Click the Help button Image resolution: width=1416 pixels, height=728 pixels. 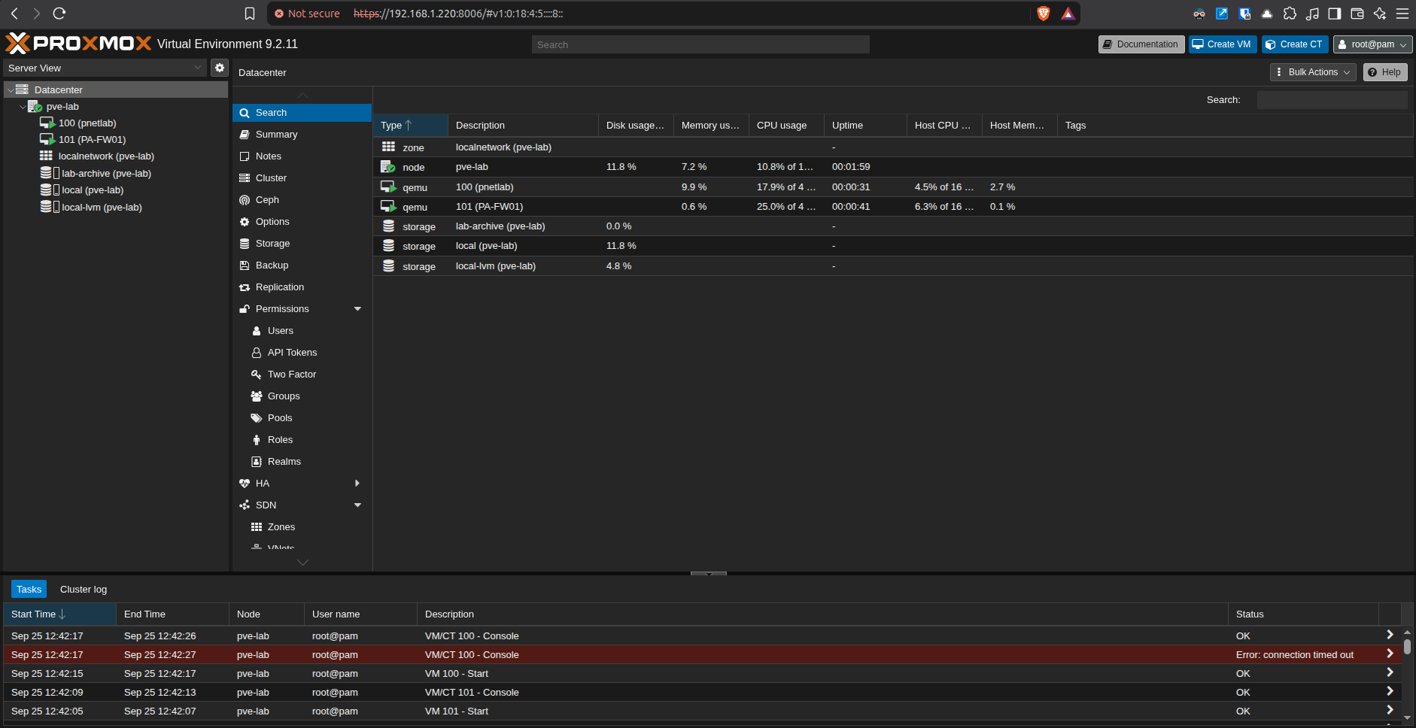point(1385,72)
